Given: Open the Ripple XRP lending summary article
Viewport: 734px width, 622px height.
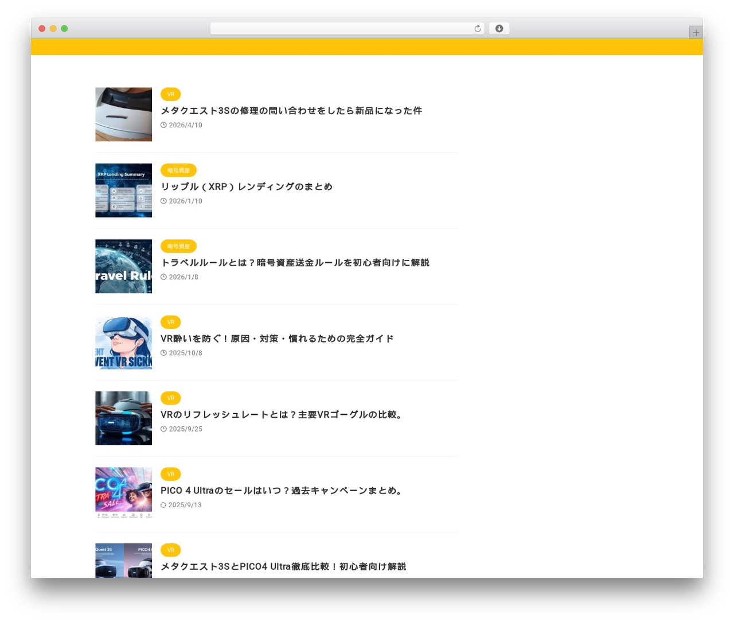Looking at the screenshot, I should pos(247,186).
